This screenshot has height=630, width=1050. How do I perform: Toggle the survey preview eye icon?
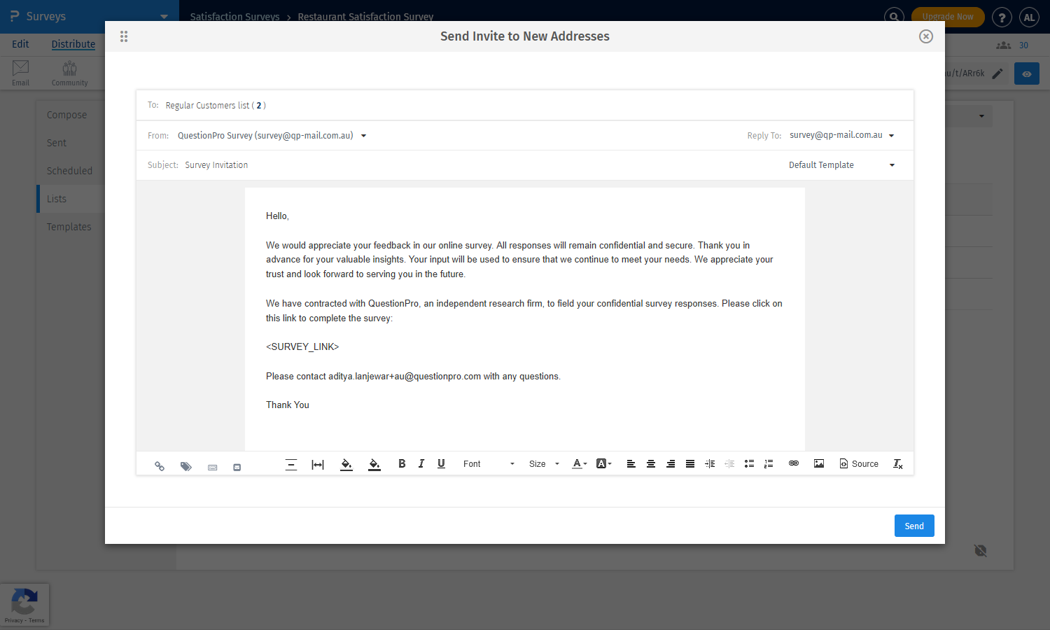[x=1026, y=73]
